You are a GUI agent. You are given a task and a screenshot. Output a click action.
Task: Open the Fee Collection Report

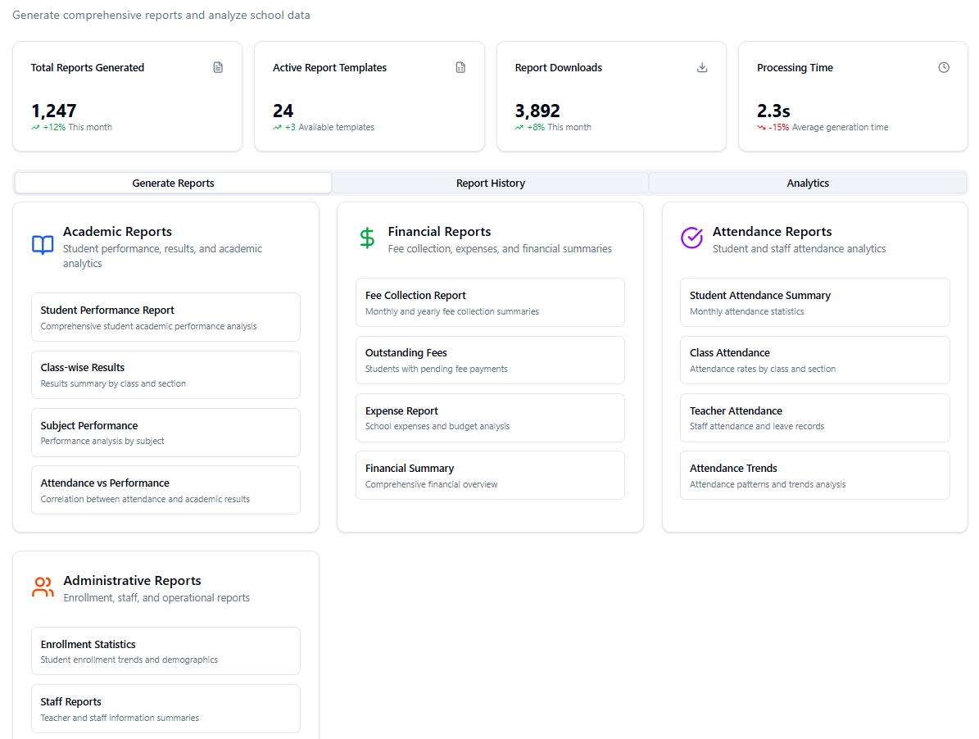(x=490, y=302)
